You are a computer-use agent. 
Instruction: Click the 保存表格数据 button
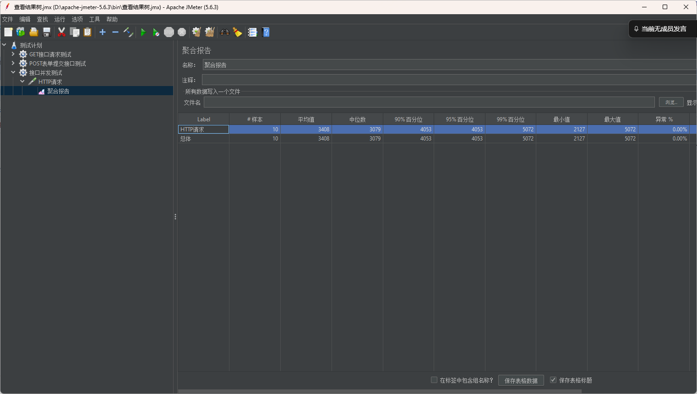tap(521, 380)
